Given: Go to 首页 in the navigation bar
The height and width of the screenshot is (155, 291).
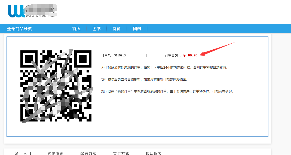Looking at the screenshot, I should 76,29.
